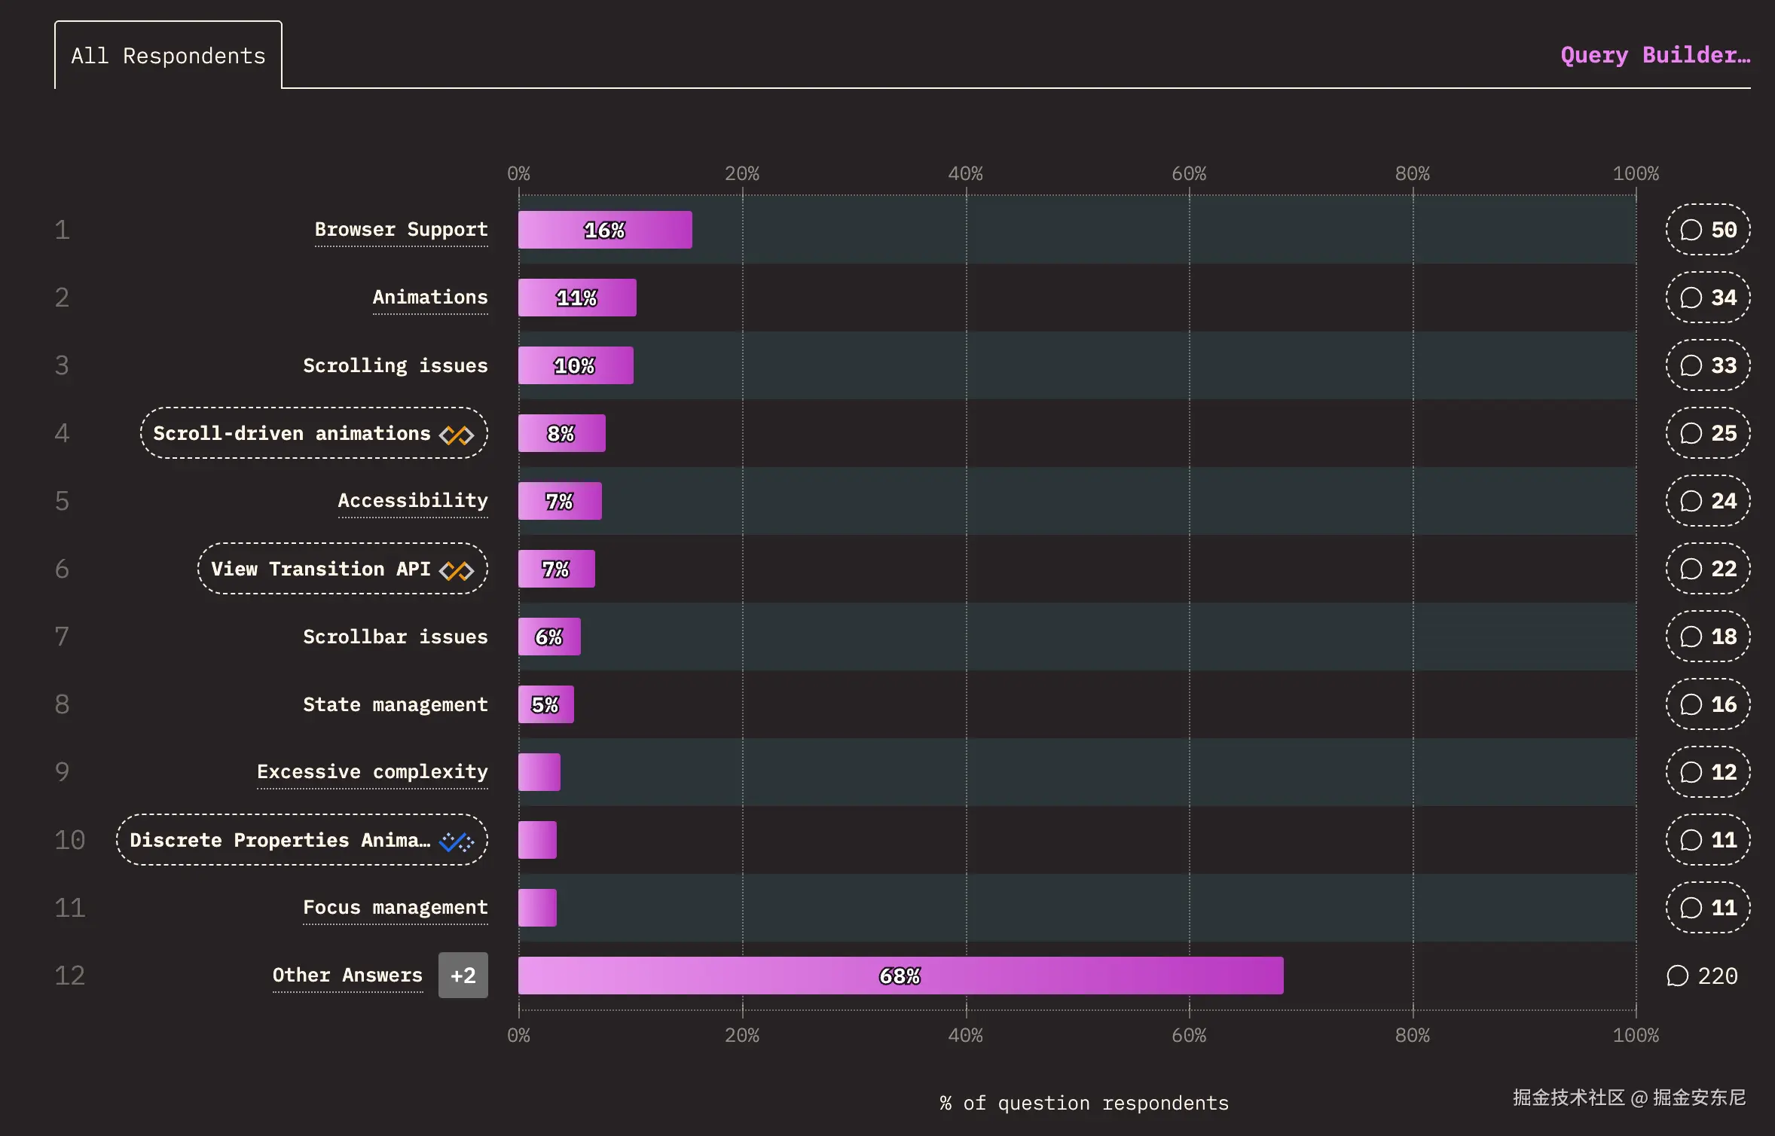Open the View Transition API feature pill
This screenshot has height=1136, width=1775.
(320, 569)
